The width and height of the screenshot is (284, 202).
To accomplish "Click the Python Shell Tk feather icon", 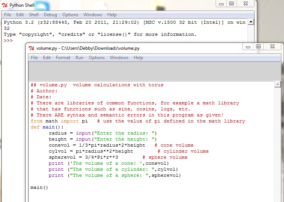I will tap(5, 5).
